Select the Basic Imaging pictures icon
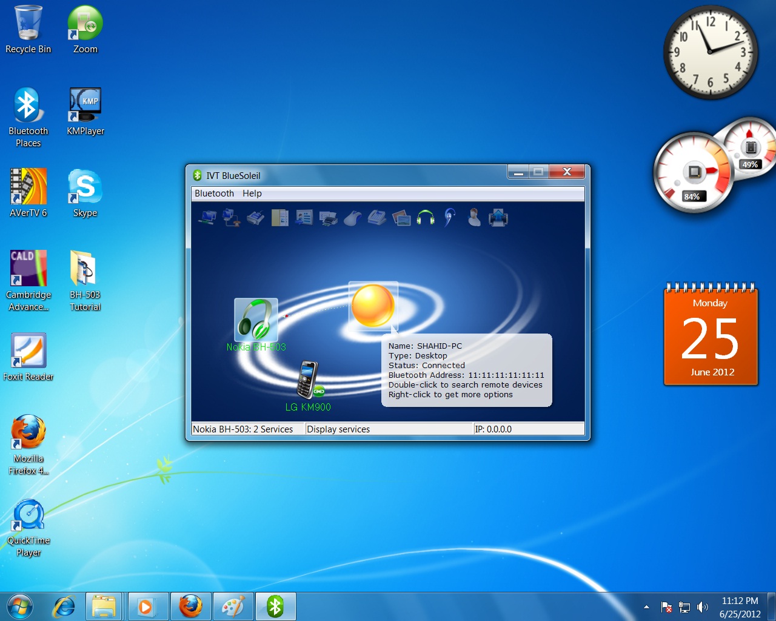Viewport: 776px width, 621px height. point(401,217)
